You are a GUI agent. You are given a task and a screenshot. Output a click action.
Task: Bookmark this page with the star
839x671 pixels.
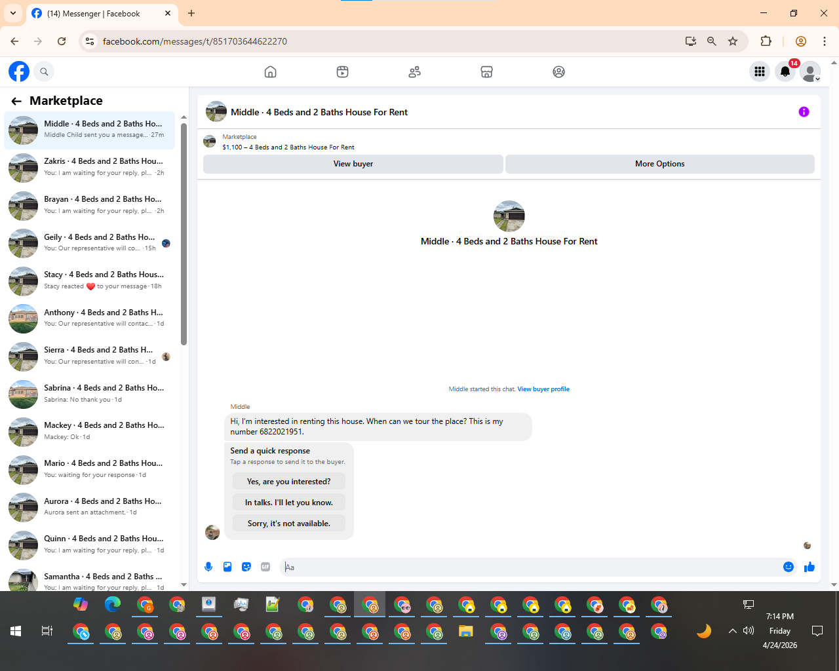[733, 41]
